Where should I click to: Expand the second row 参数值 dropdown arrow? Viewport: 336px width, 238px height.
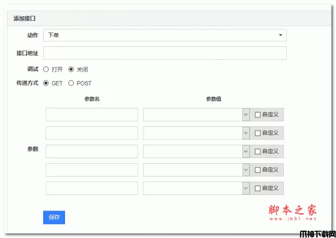coord(246,133)
